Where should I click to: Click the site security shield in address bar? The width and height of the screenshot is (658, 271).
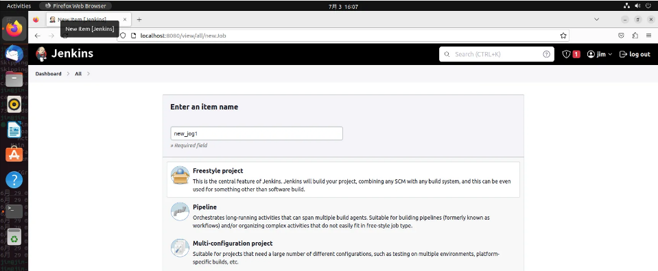(x=123, y=36)
